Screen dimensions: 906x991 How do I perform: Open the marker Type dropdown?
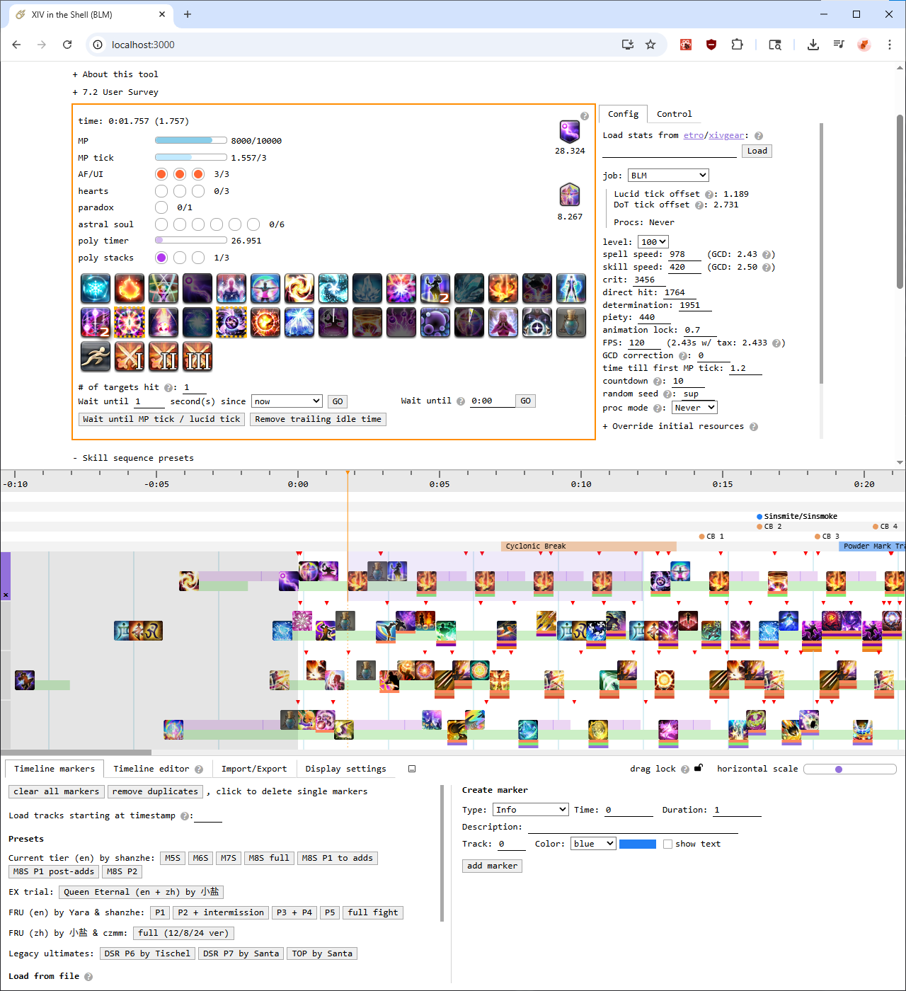point(530,810)
